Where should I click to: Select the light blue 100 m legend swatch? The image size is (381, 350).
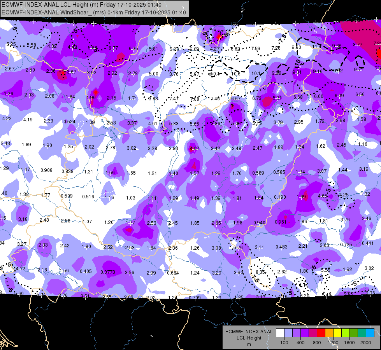(x=288, y=332)
